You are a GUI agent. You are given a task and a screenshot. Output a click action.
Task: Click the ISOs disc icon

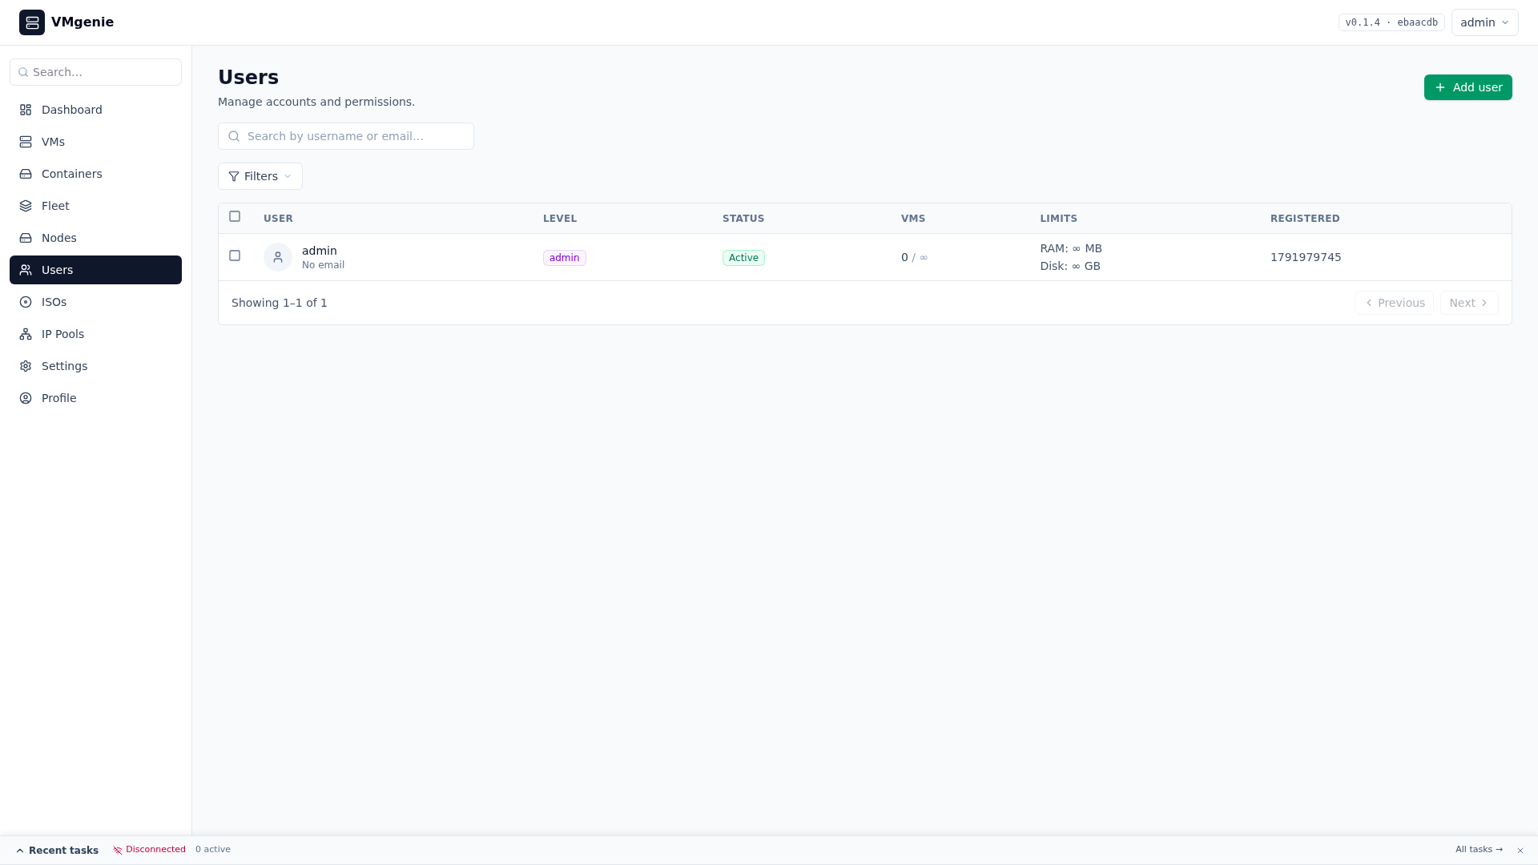point(26,302)
